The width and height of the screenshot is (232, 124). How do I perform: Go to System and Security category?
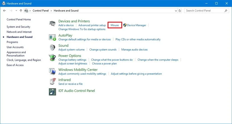(18, 27)
